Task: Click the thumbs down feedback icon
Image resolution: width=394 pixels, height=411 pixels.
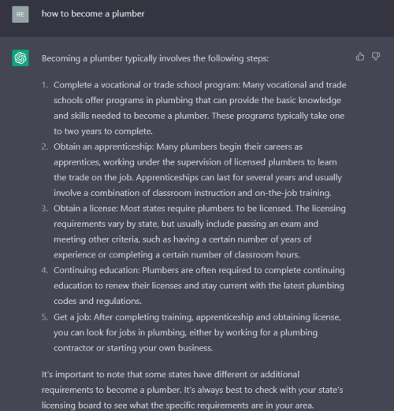Action: coord(376,57)
